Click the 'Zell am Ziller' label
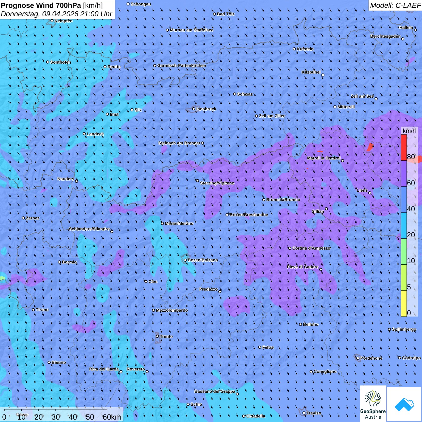Viewport: 422px width, 422px height. click(272, 116)
